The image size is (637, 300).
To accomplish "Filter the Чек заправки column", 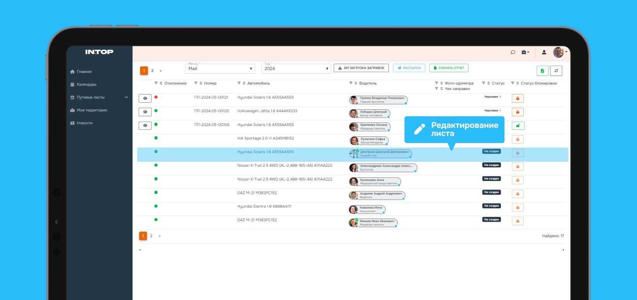I will pyautogui.click(x=437, y=89).
